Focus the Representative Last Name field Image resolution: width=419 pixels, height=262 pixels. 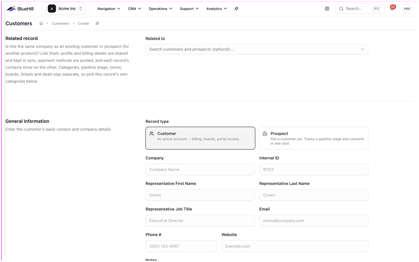(x=314, y=195)
